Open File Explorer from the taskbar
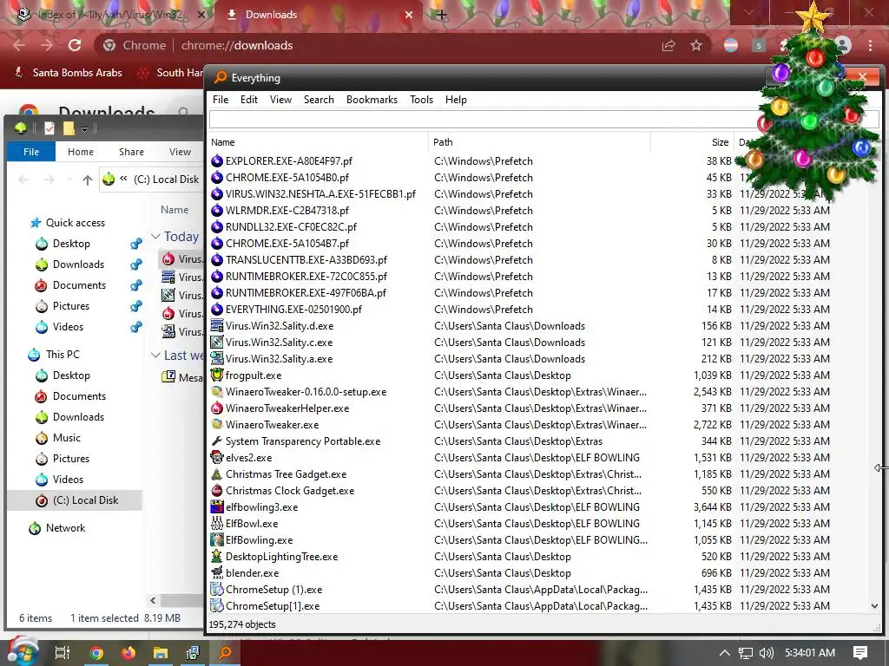The image size is (889, 666). click(x=161, y=653)
